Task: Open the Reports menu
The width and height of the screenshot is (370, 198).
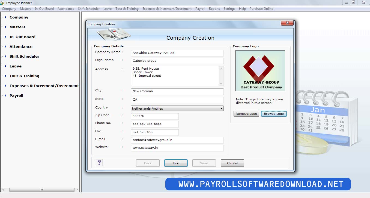Action: click(x=214, y=9)
